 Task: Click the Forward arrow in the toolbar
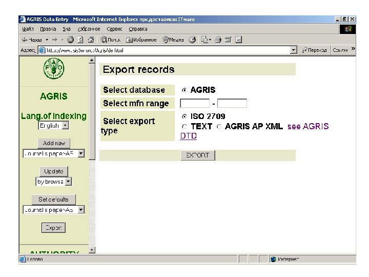pyautogui.click(x=55, y=40)
